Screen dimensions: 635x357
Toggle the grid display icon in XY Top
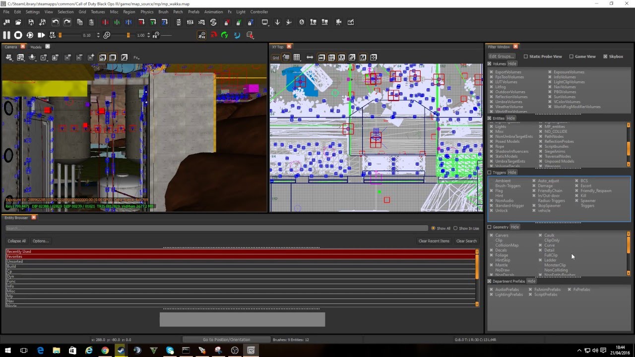[x=297, y=58]
